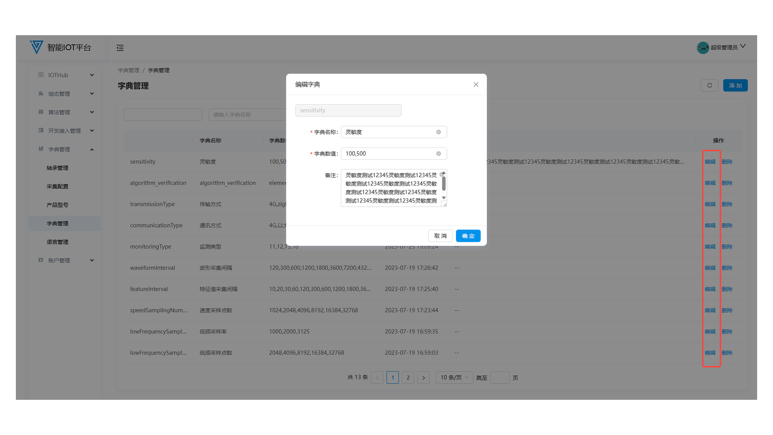Expand the 账户管理 sidebar menu
This screenshot has height=435, width=773.
point(92,261)
